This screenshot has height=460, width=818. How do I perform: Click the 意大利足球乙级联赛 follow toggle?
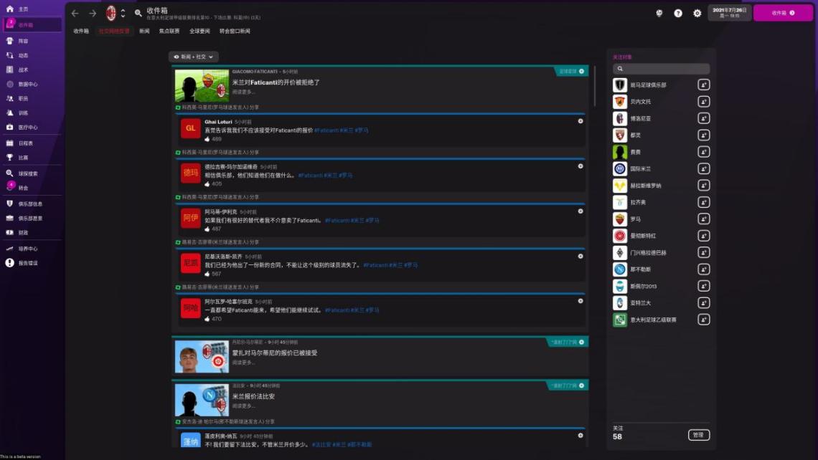pyautogui.click(x=703, y=320)
